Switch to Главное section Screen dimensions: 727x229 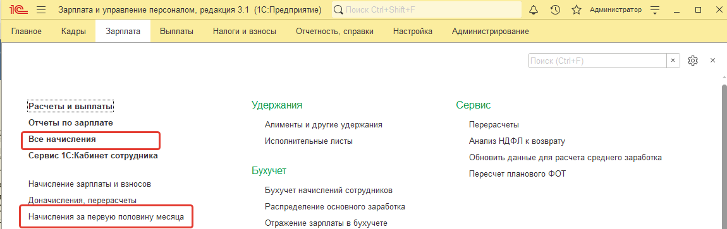click(x=27, y=32)
